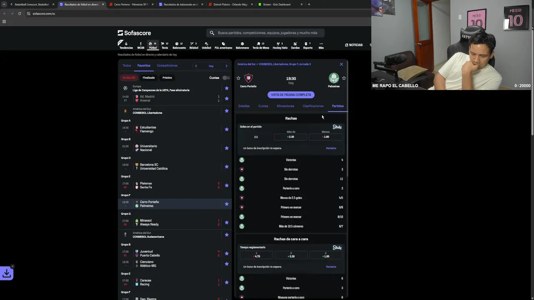Select the Esports category icon
This screenshot has width=534, height=300.
click(x=307, y=45)
